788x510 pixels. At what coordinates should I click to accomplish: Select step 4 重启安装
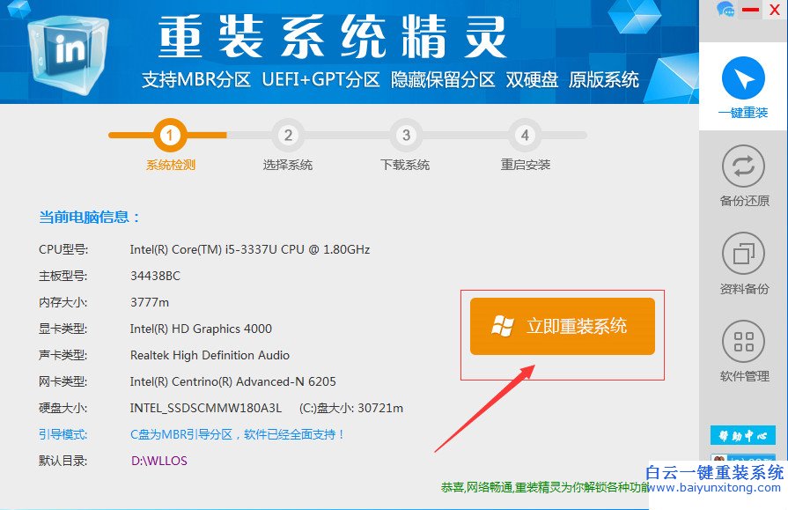[524, 135]
